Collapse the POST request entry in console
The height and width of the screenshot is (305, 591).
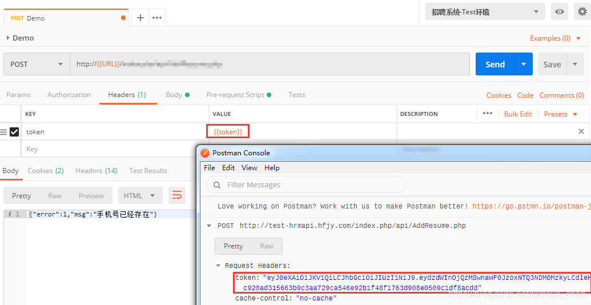point(209,226)
